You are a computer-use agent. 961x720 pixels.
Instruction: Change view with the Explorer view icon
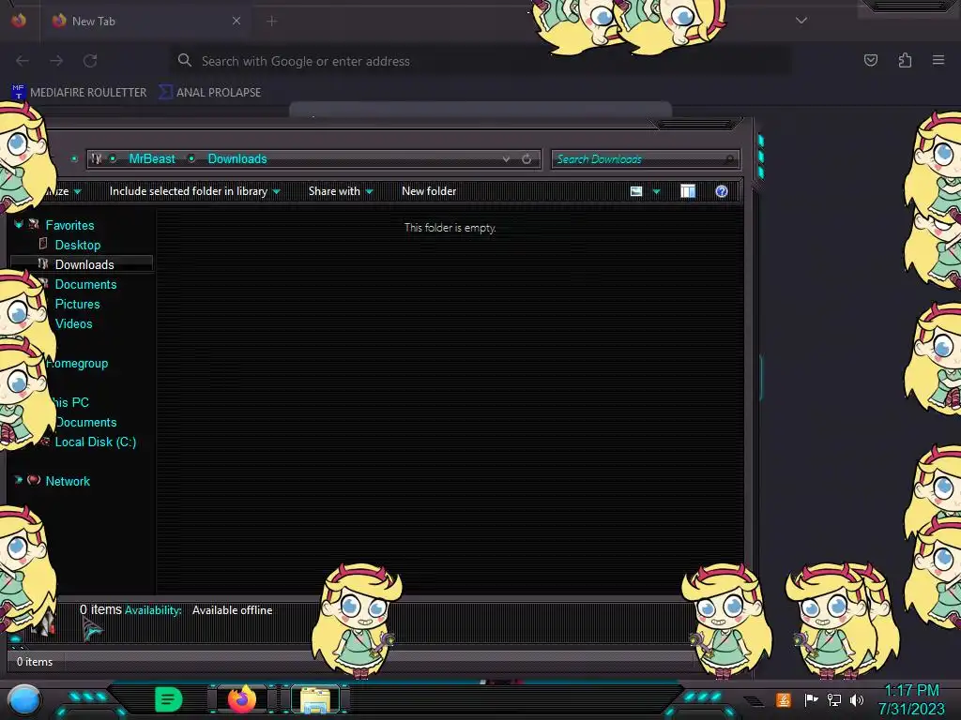pyautogui.click(x=636, y=191)
